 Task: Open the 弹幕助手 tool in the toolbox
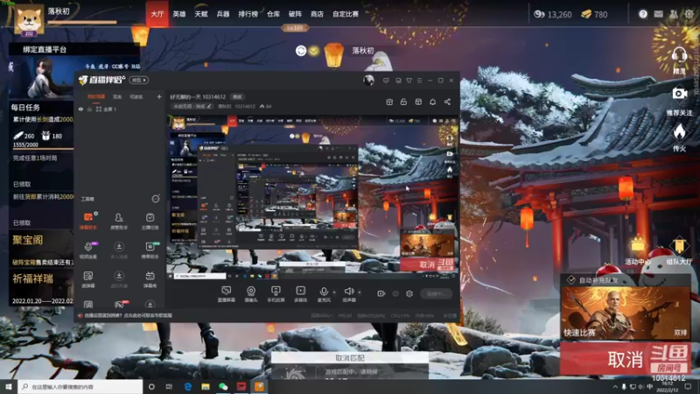88,221
